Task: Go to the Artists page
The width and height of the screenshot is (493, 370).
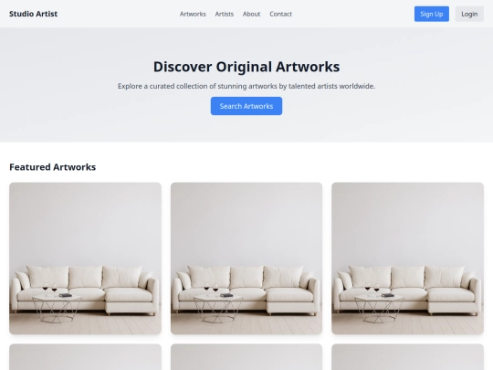Action: tap(225, 14)
